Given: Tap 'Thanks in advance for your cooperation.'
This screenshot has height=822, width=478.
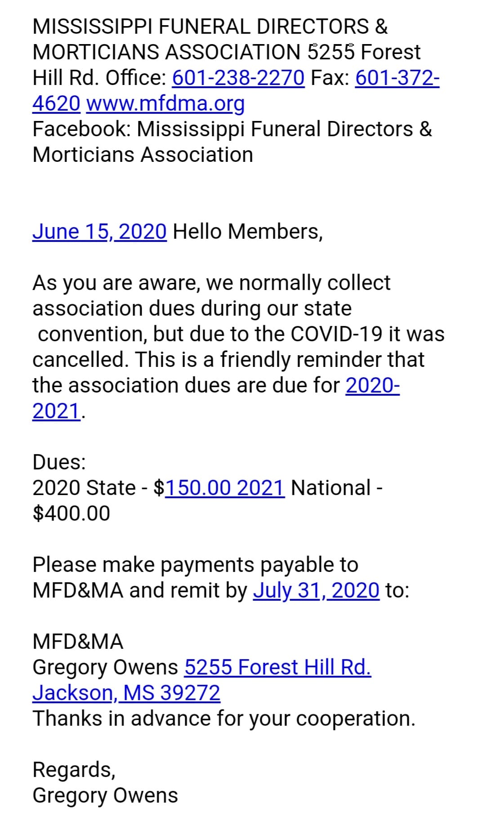Looking at the screenshot, I should [x=224, y=719].
